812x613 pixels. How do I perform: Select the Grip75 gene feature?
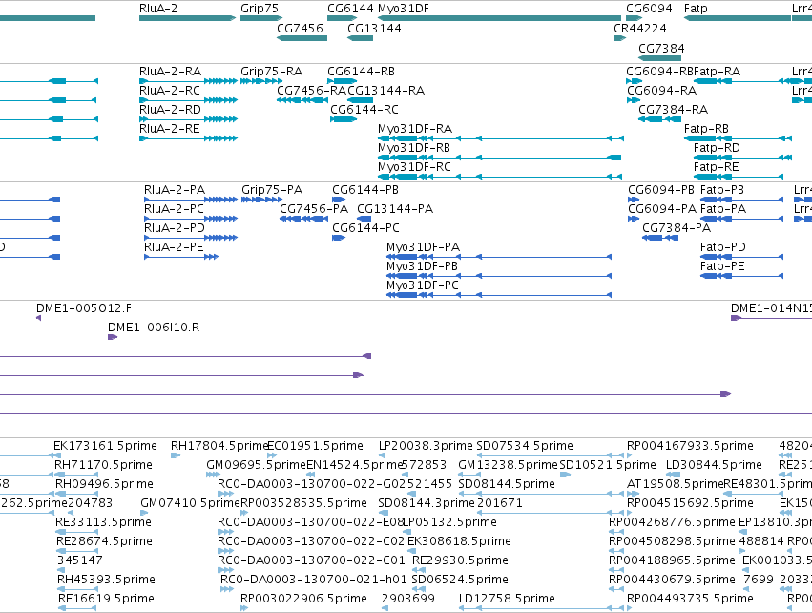click(x=261, y=18)
